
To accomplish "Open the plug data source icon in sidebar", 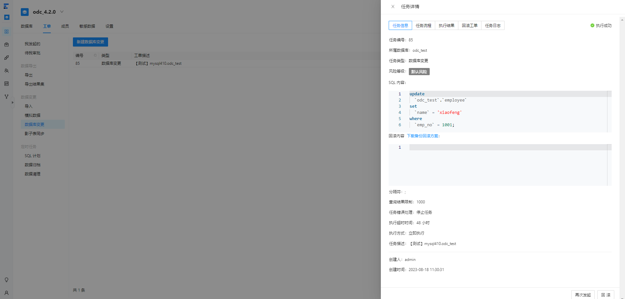I will pyautogui.click(x=7, y=58).
